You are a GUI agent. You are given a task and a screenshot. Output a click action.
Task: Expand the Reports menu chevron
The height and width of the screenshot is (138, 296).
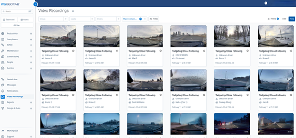[x=31, y=103]
